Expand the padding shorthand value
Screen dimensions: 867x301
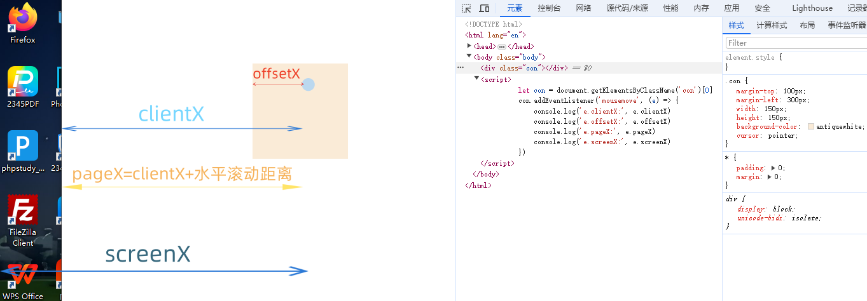[x=773, y=168]
